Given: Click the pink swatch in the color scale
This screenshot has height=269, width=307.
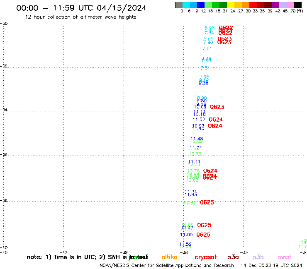Looking at the screenshot, I should (x=290, y=5).
